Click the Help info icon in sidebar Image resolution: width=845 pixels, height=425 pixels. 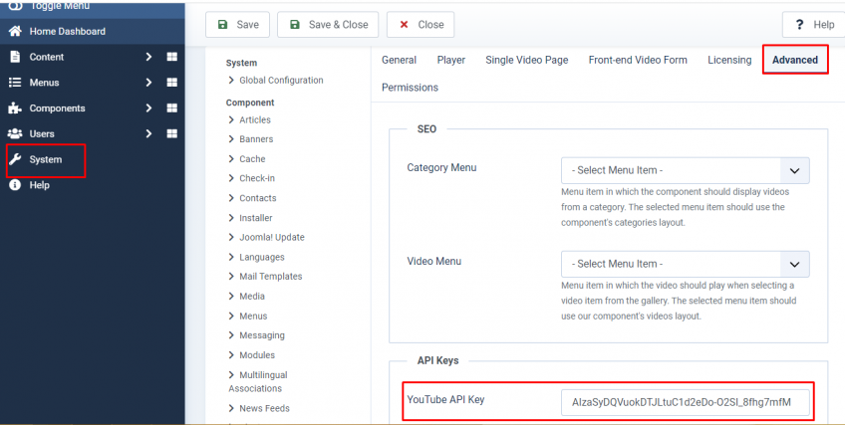[15, 185]
